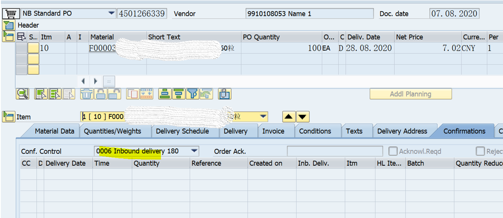The width and height of the screenshot is (503, 218).
Task: Click the Addl Planning button
Action: [x=411, y=94]
